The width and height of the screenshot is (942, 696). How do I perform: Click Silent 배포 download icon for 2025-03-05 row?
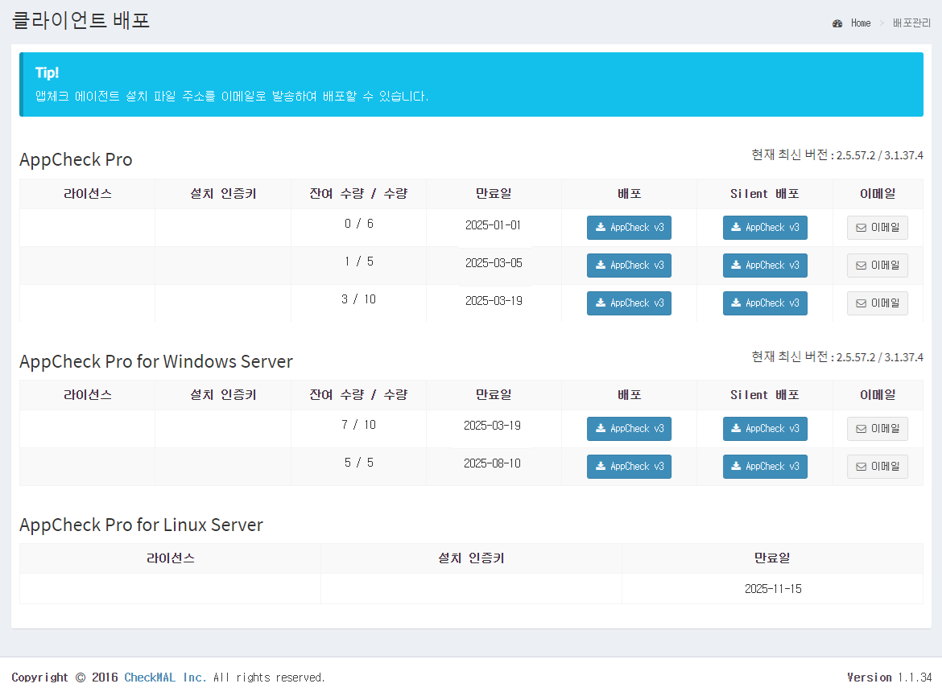coord(736,266)
